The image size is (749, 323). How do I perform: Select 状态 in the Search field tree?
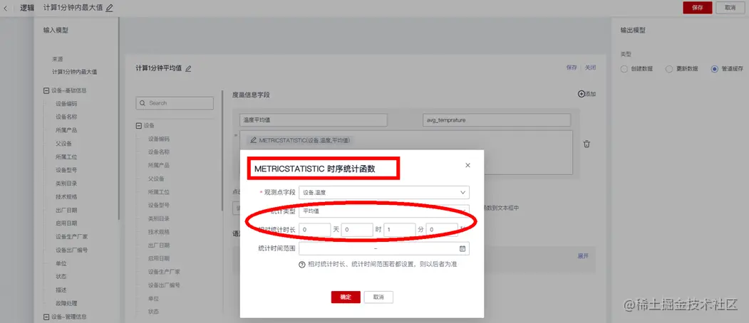click(153, 312)
